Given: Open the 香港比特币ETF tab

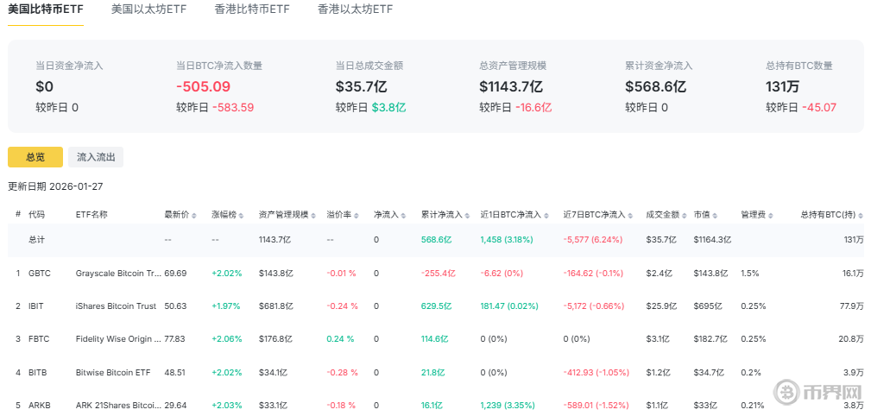Looking at the screenshot, I should (252, 10).
